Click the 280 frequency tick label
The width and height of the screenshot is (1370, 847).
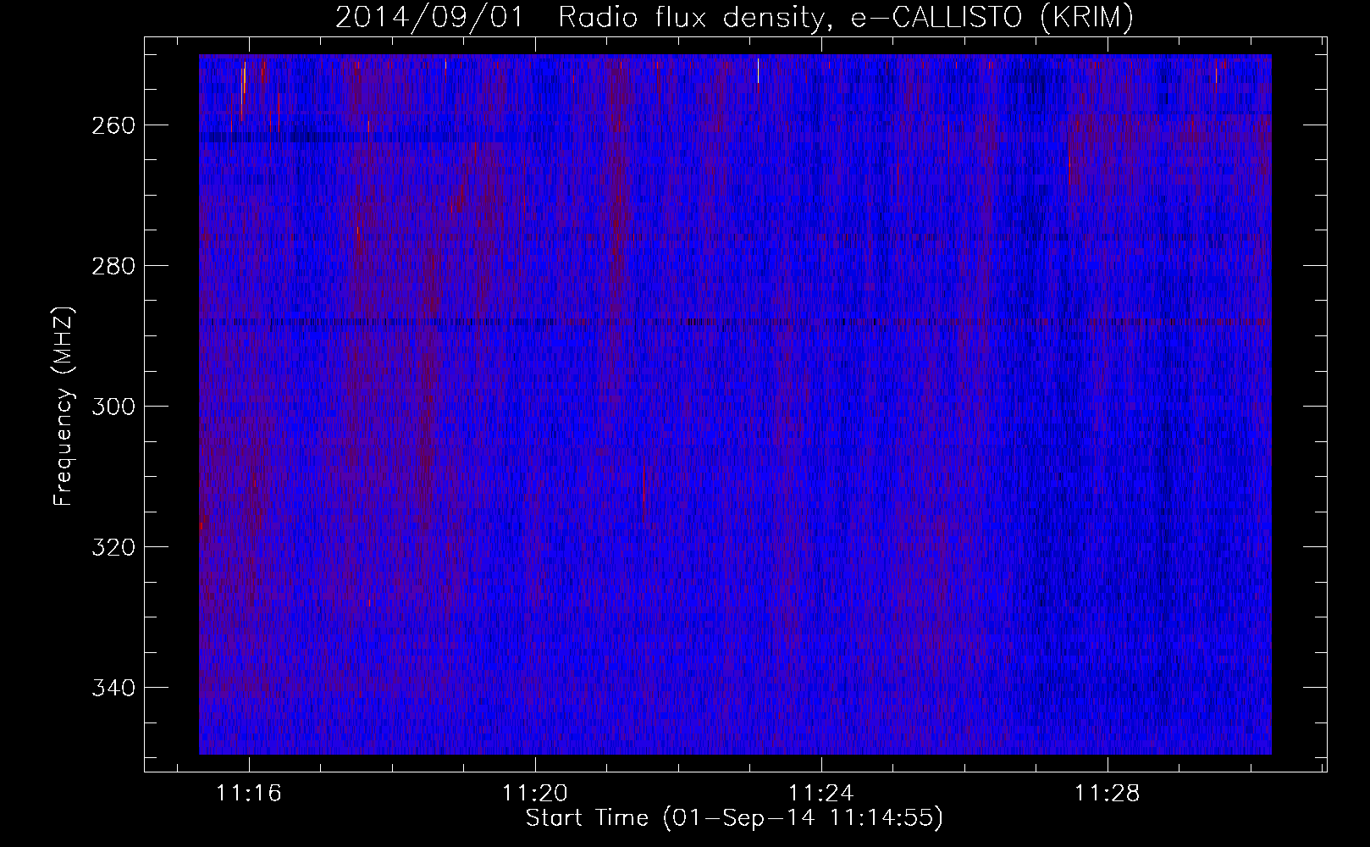(112, 266)
